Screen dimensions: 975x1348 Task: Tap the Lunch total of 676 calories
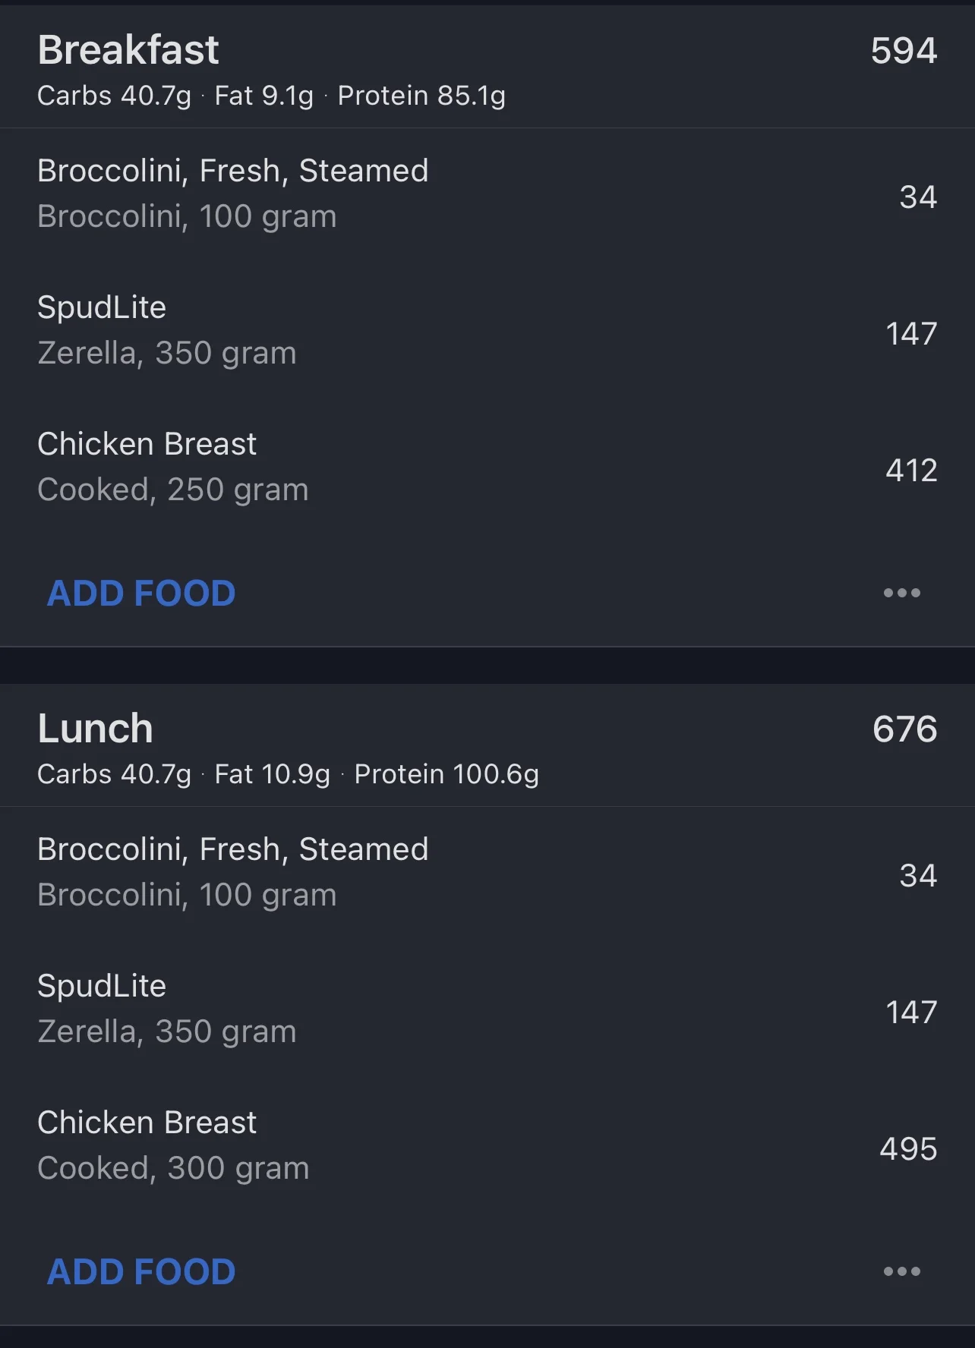click(904, 729)
